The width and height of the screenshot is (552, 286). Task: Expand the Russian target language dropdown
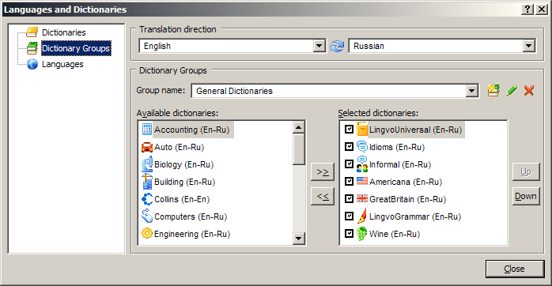(x=529, y=46)
